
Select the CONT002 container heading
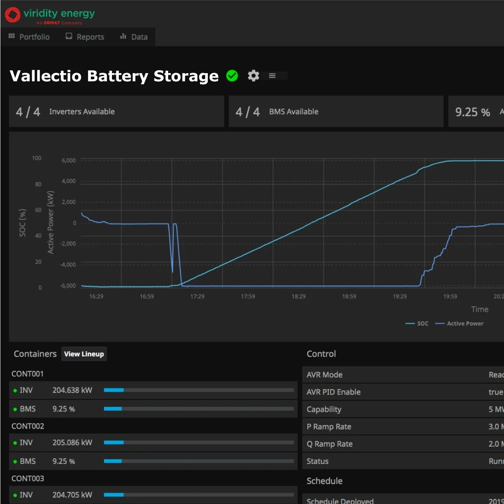(x=28, y=426)
